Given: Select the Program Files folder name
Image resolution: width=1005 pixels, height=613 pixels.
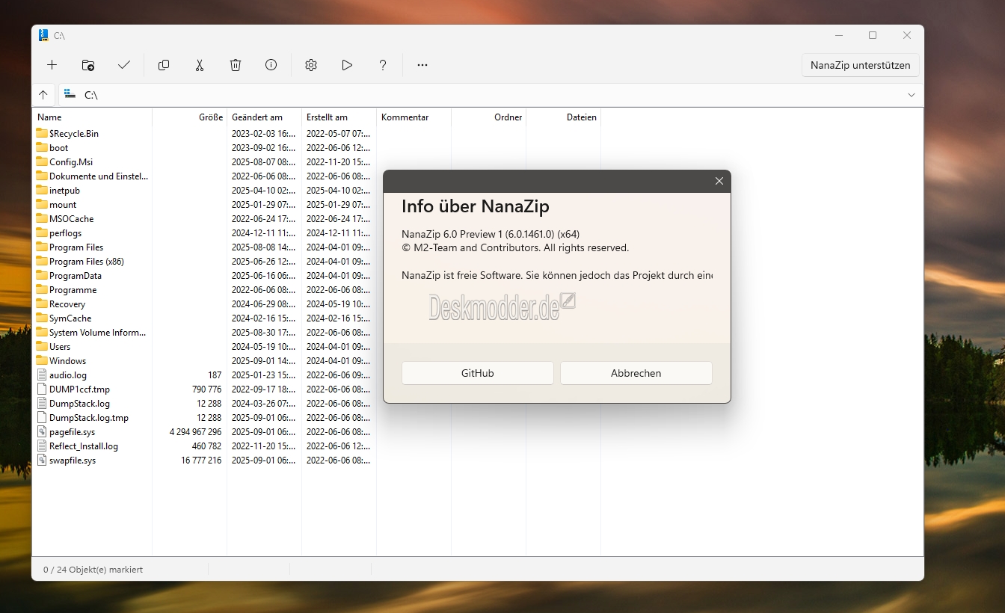Looking at the screenshot, I should 76,247.
